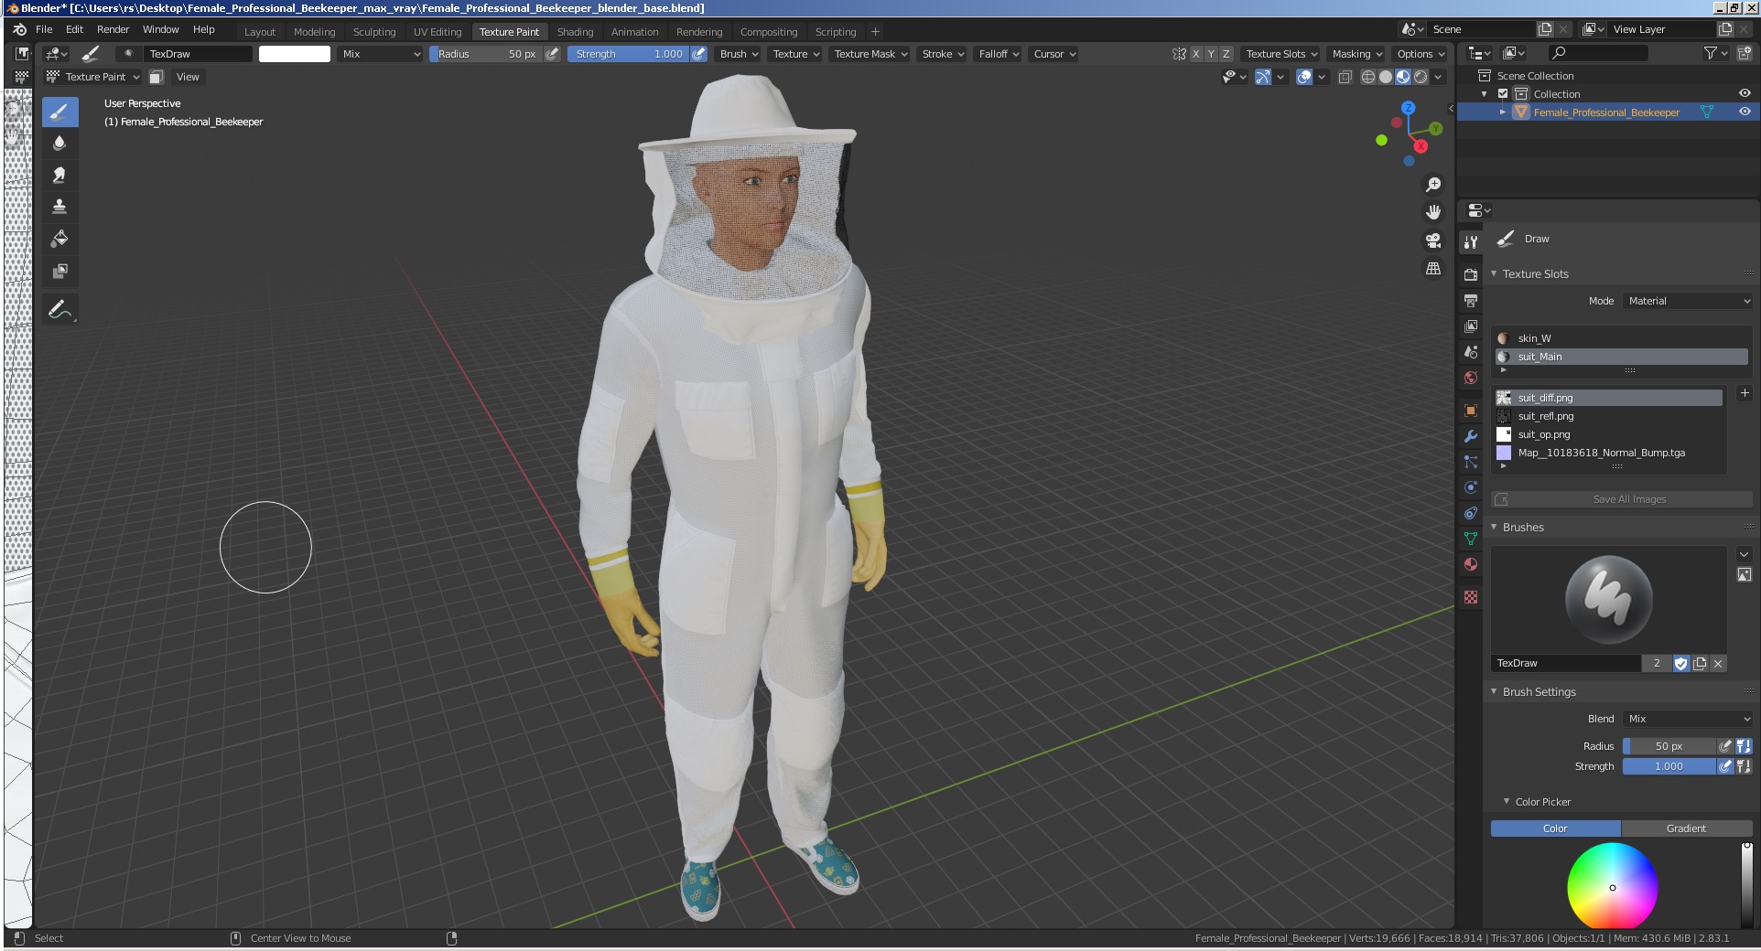Click the add texture slot plus button
This screenshot has width=1761, height=951.
point(1745,393)
